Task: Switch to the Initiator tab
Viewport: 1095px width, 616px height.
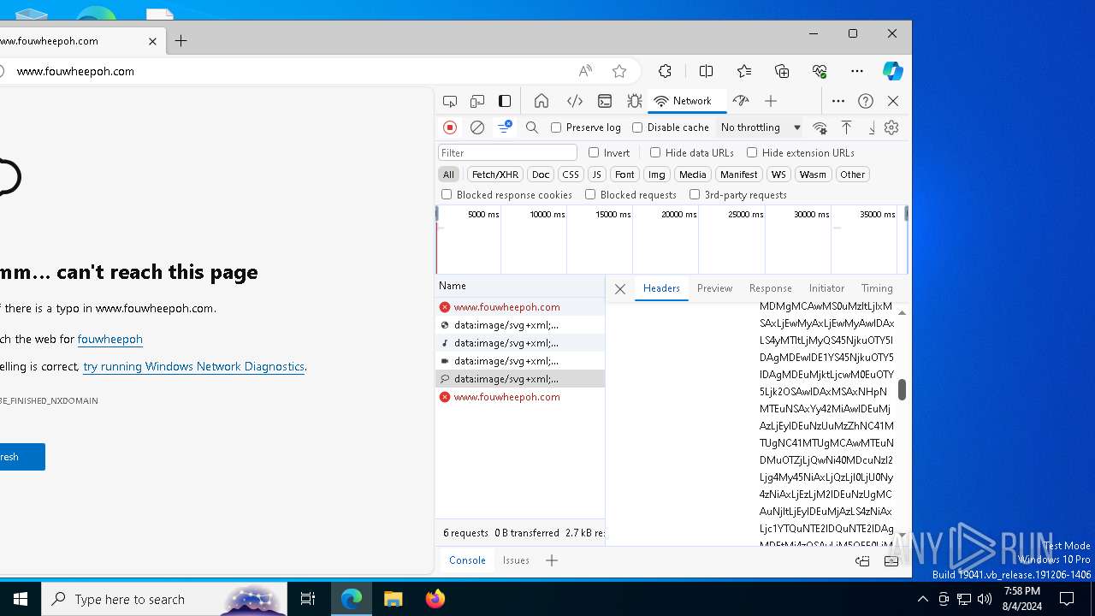Action: 826,288
